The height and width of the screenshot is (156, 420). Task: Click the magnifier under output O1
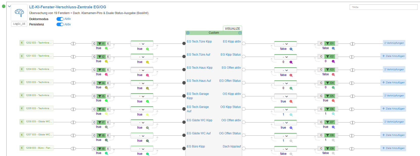pyautogui.click(x=333, y=48)
